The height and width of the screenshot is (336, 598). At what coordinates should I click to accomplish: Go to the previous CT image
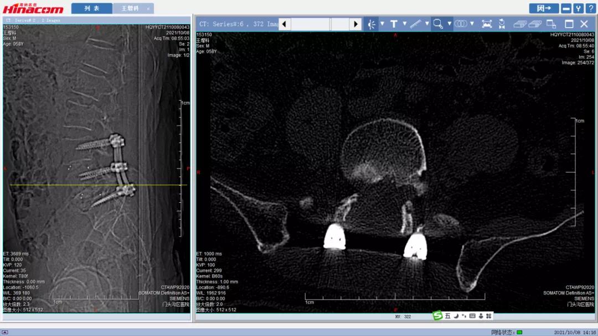coord(284,24)
